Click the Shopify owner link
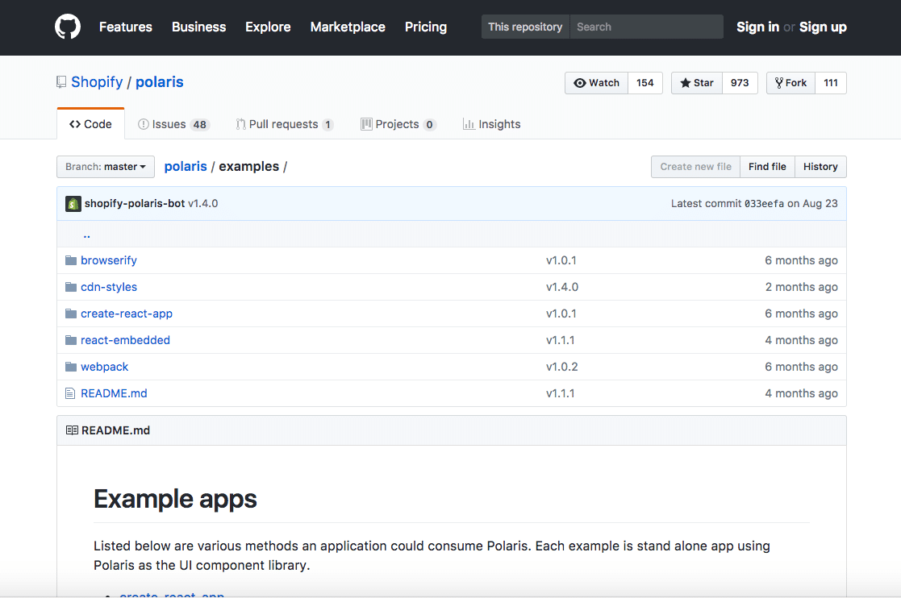The width and height of the screenshot is (901, 598). [97, 82]
